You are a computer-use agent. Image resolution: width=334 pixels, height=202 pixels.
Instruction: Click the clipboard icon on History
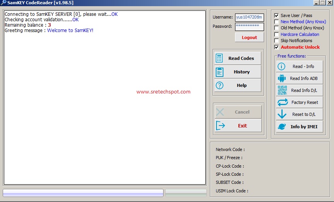(220, 72)
